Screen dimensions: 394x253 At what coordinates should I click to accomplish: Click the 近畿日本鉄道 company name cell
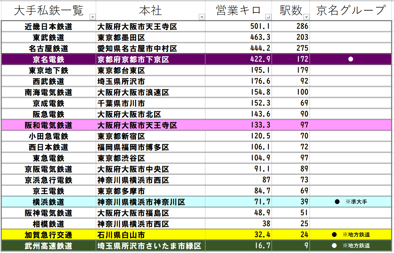[x=49, y=26]
